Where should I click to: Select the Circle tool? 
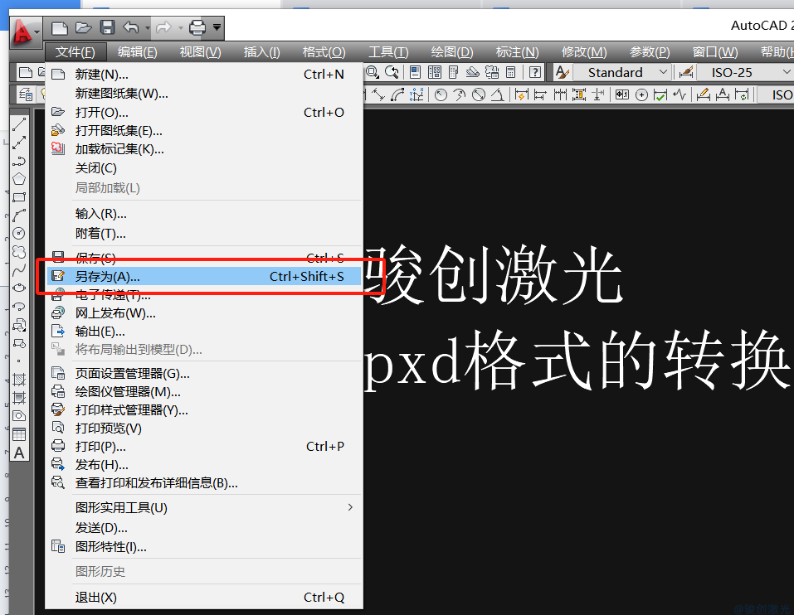[19, 233]
